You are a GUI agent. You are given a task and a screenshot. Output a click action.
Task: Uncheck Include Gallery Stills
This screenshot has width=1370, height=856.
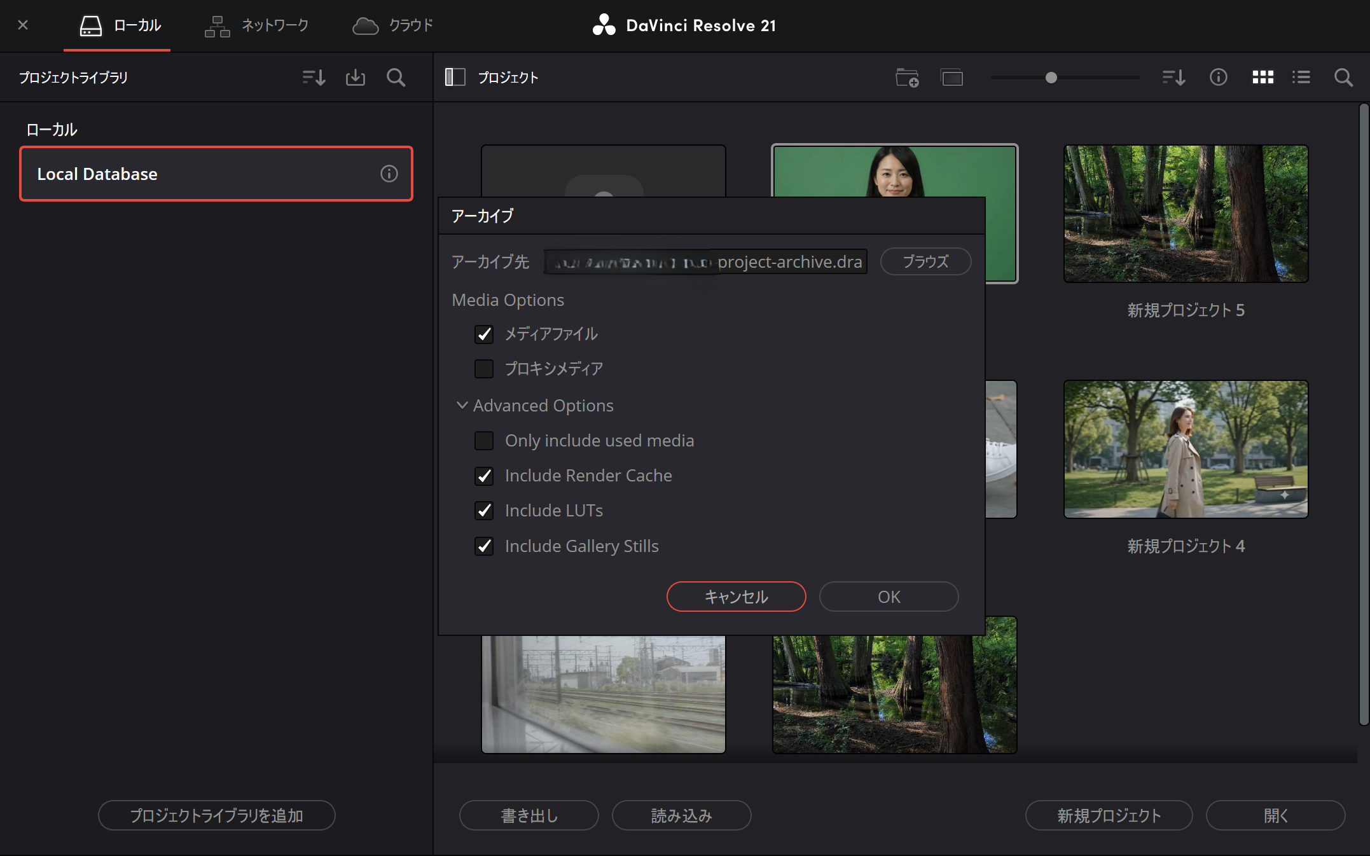(484, 546)
